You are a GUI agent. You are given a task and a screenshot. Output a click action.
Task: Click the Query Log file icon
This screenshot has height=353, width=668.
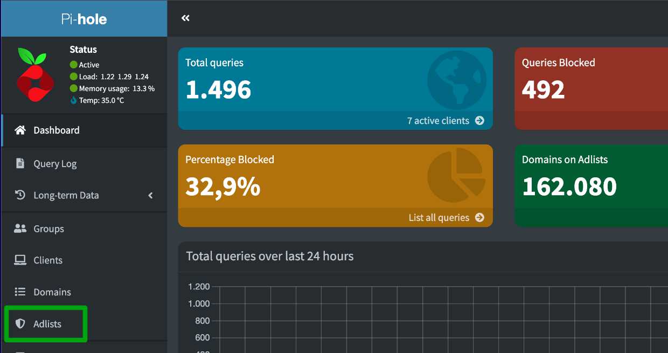(x=20, y=163)
